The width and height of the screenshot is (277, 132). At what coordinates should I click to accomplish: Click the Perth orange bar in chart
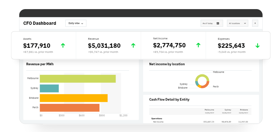(70, 108)
